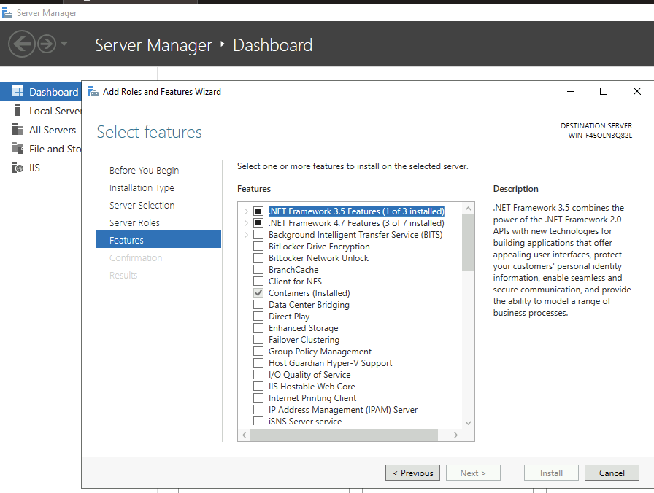This screenshot has width=654, height=493.
Task: Check the BranchCache feature
Action: pos(258,269)
